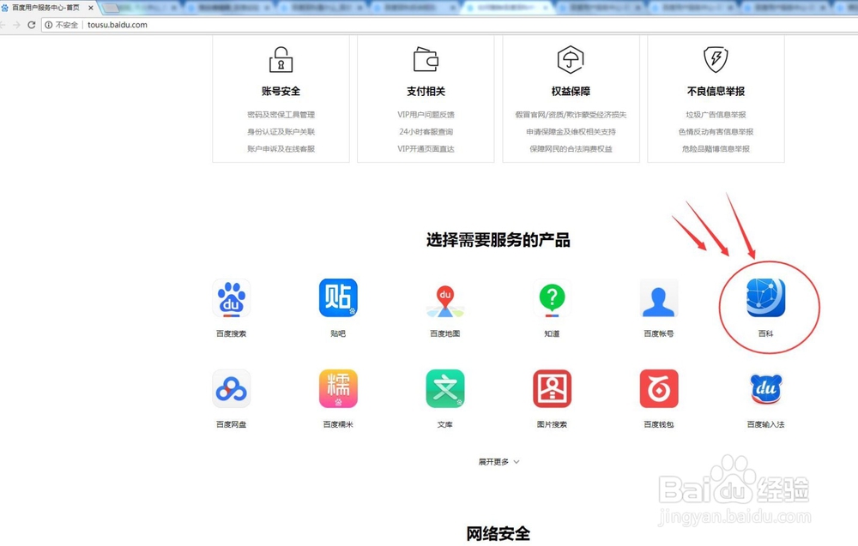This screenshot has width=858, height=546.
Task: Open the 权益保障 heading link
Action: [x=571, y=91]
